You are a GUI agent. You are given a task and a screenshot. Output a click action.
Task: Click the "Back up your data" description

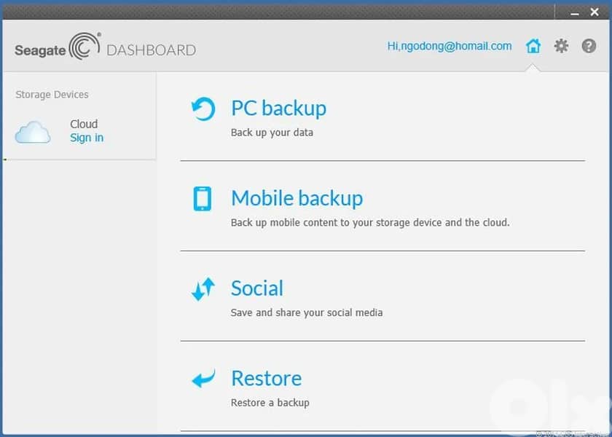tap(272, 133)
